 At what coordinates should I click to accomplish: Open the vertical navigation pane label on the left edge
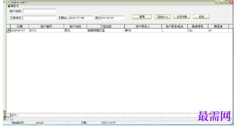(5, 115)
